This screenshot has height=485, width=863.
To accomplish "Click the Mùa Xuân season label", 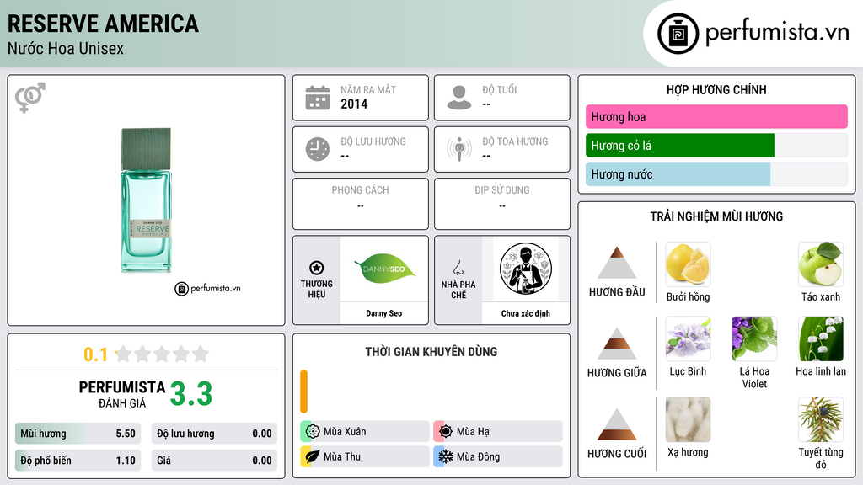I will [345, 432].
